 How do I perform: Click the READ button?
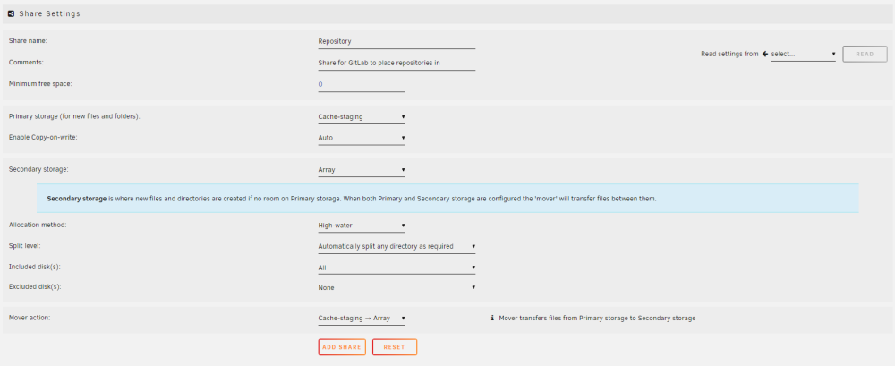(x=865, y=55)
